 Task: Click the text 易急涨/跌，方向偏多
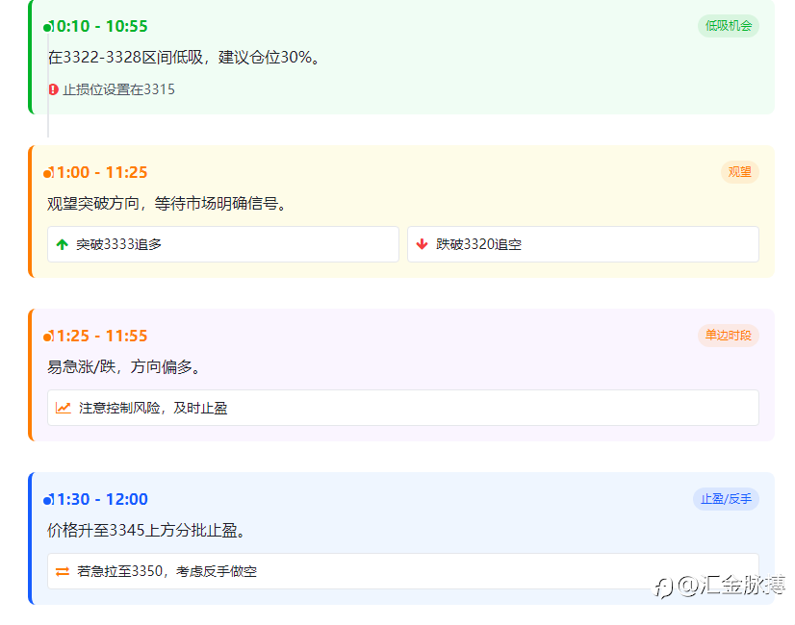point(124,366)
